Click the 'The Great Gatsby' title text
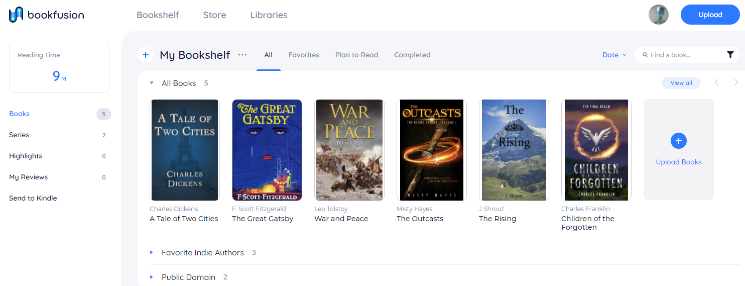The height and width of the screenshot is (286, 745). click(x=263, y=219)
